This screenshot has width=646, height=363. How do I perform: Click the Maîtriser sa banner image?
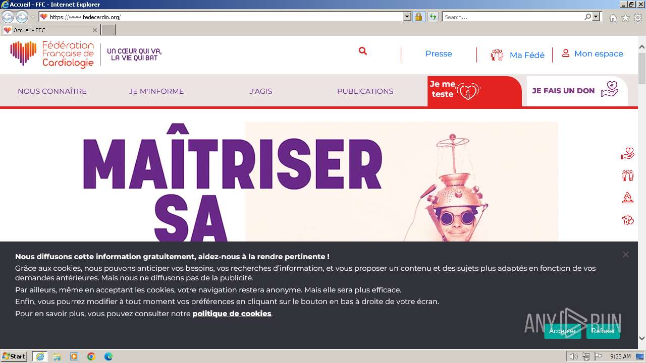click(320, 181)
